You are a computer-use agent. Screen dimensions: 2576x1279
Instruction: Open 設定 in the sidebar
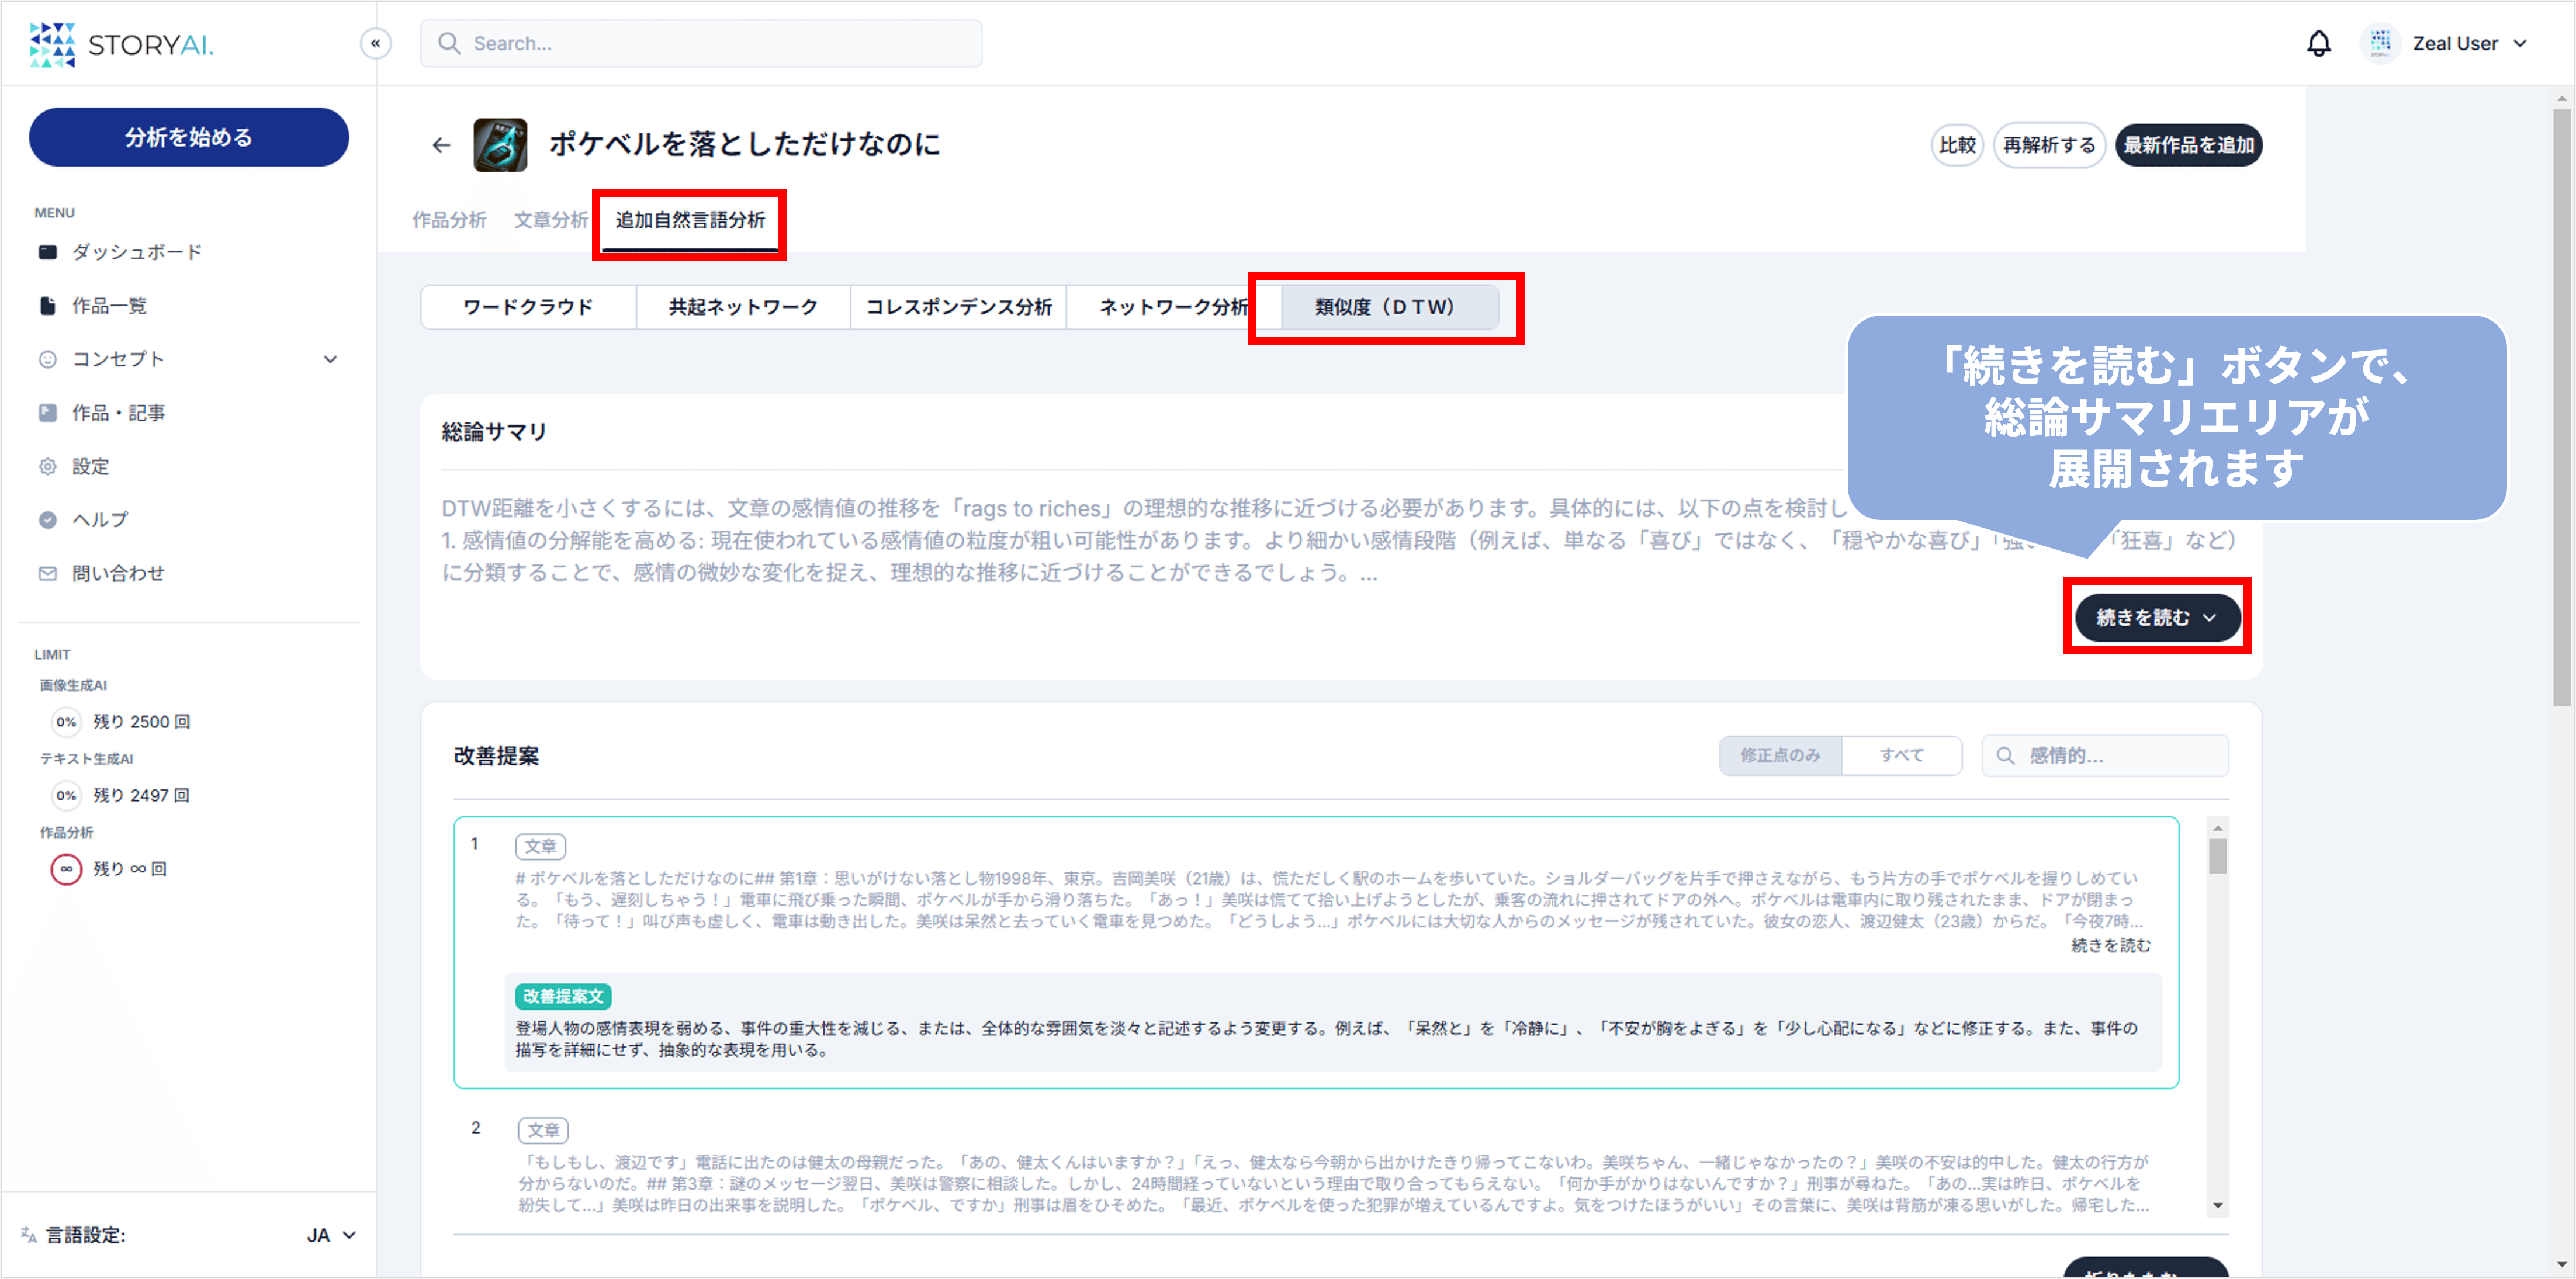90,467
